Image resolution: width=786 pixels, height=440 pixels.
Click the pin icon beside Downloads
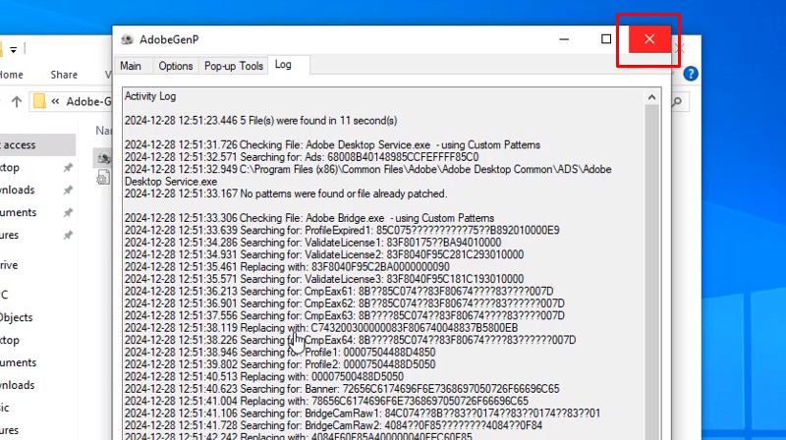coord(68,190)
